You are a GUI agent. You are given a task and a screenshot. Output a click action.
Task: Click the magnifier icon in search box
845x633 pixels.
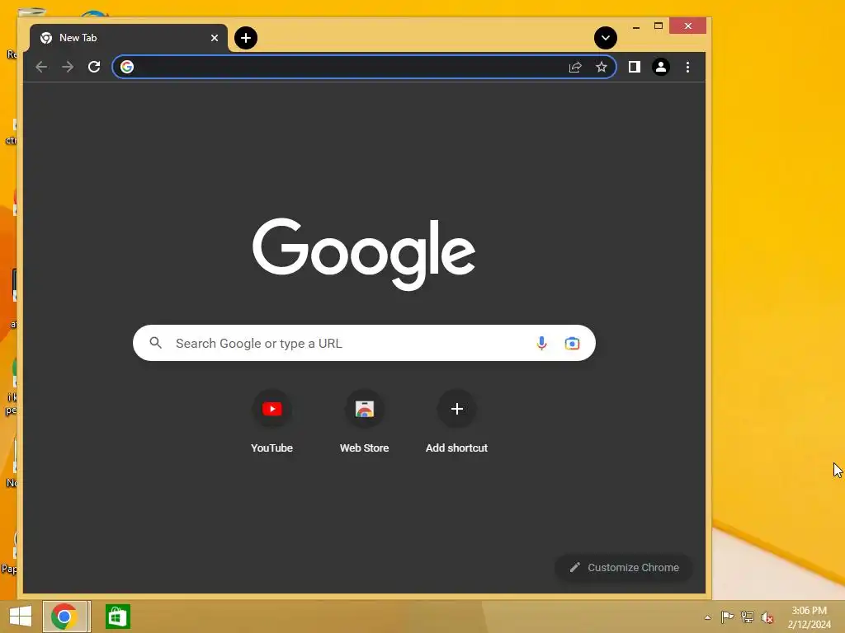coord(156,343)
